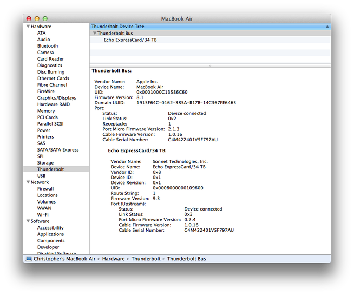This screenshot has height=295, width=354.
Task: Select Wi-Fi under Network
Action: point(43,215)
